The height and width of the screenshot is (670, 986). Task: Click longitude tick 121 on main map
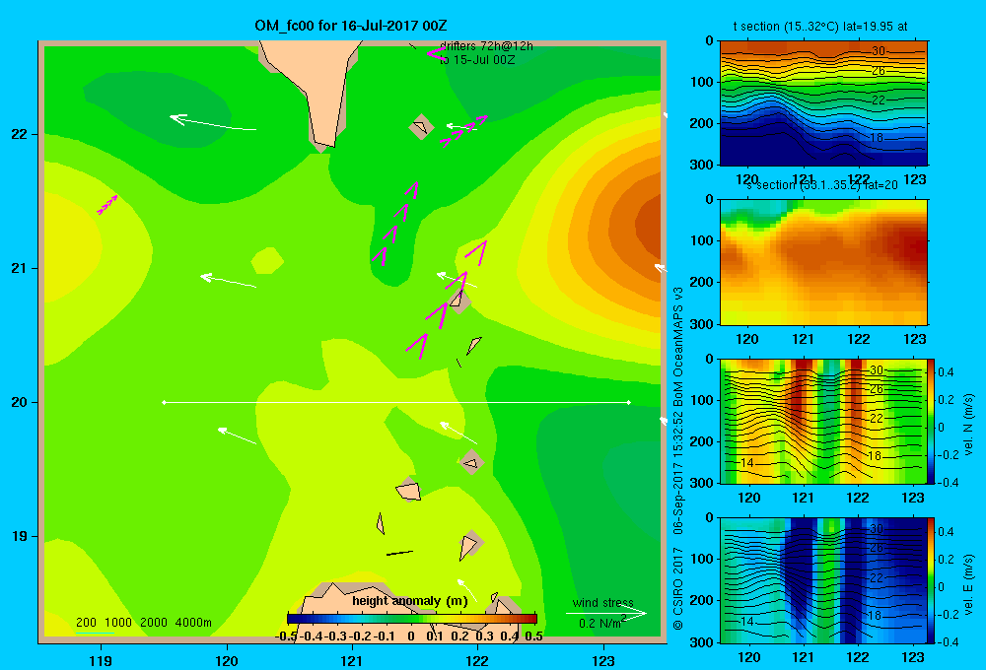352,661
